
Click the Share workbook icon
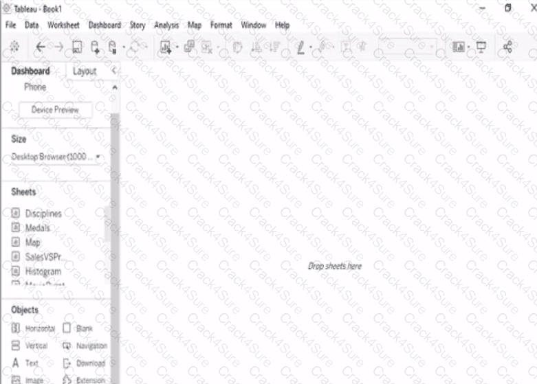coord(507,47)
